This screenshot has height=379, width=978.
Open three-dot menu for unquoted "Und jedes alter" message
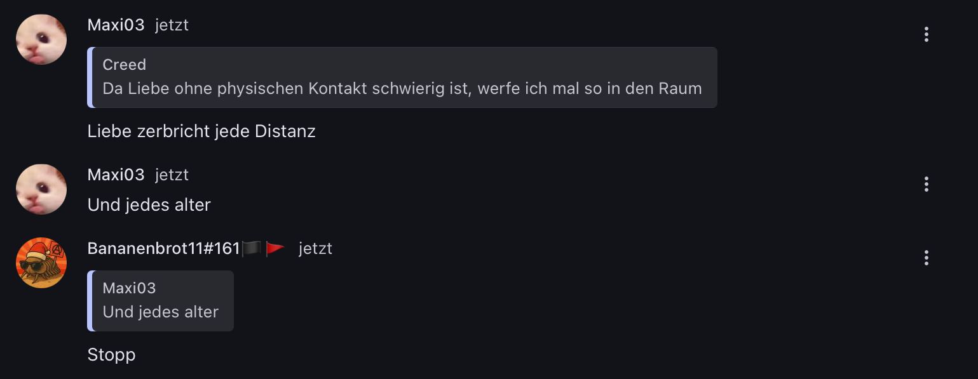pos(926,184)
